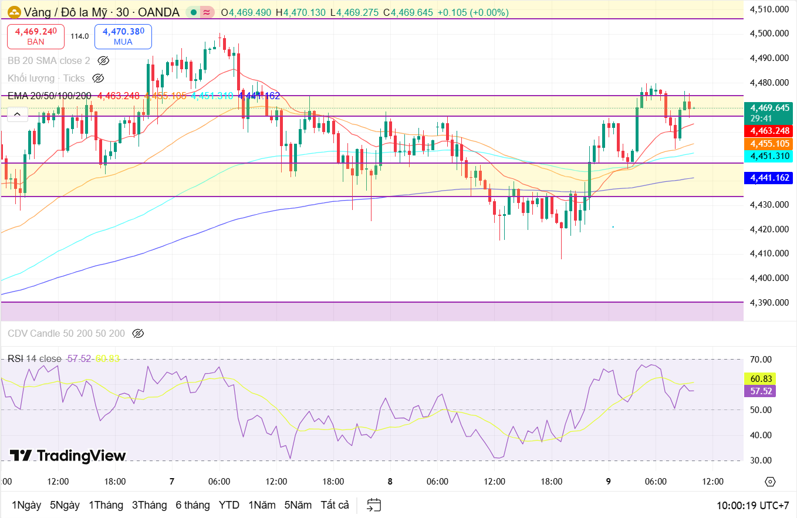The width and height of the screenshot is (797, 518).
Task: Click the green current price label 4,469.645
Action: pyautogui.click(x=767, y=108)
